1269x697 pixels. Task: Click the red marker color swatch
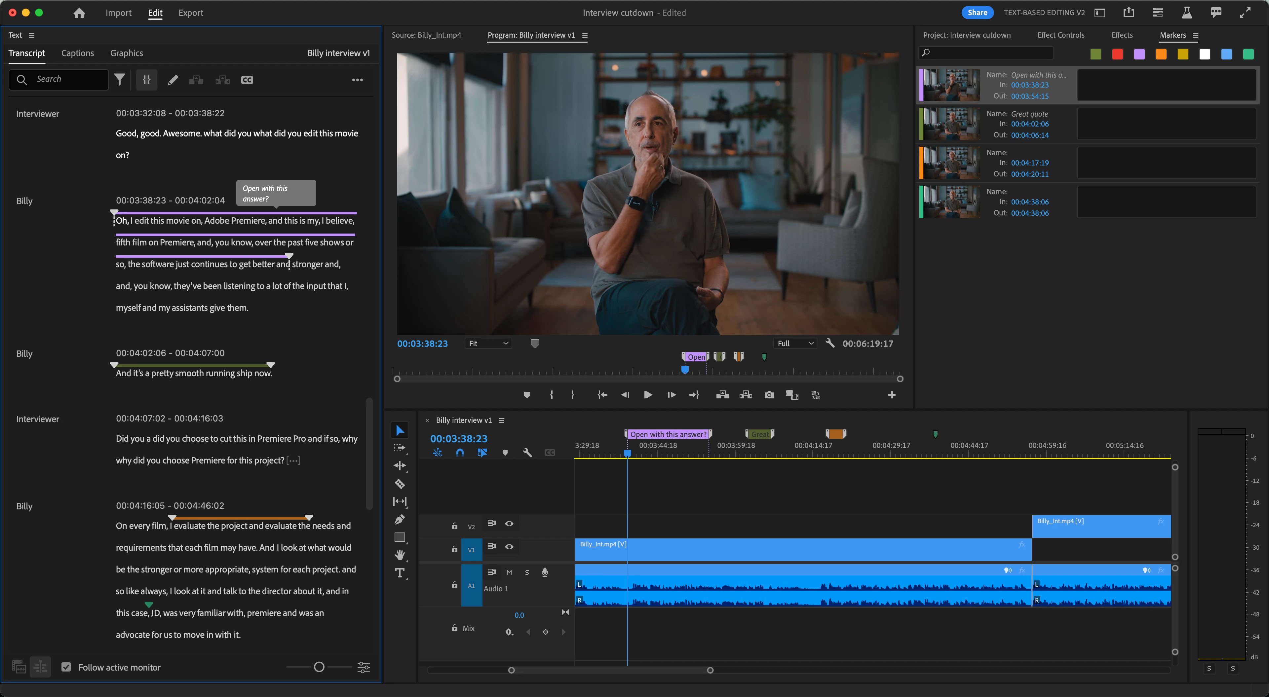(1117, 54)
